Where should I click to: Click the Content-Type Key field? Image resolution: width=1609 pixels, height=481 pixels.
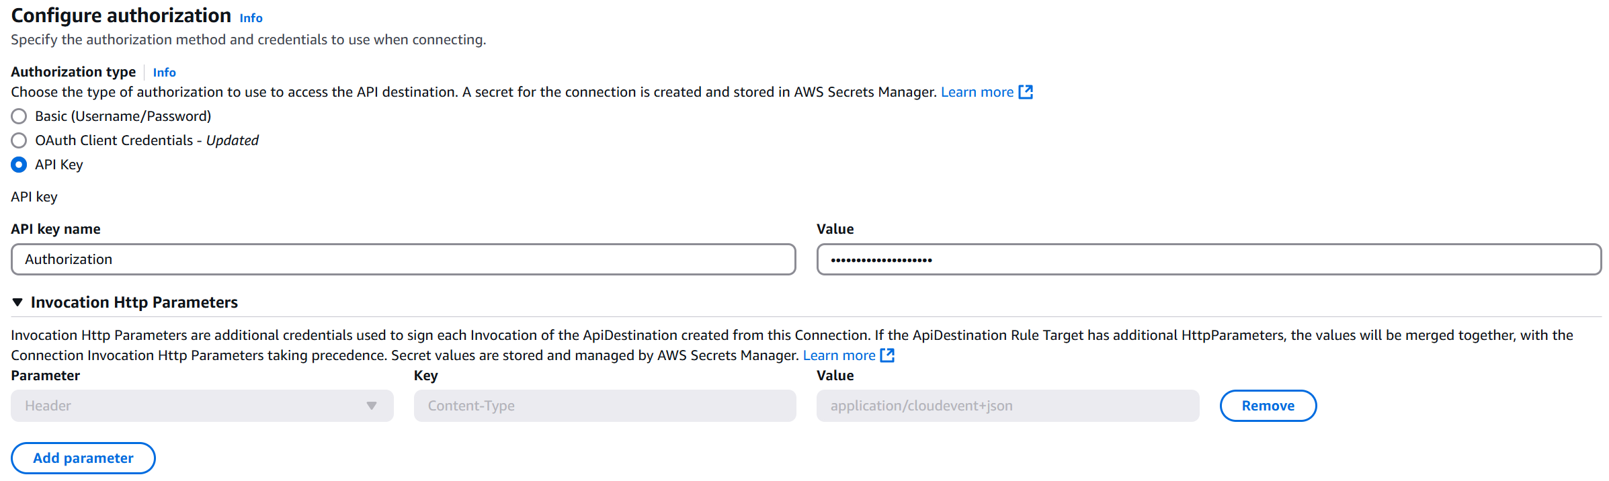point(605,406)
